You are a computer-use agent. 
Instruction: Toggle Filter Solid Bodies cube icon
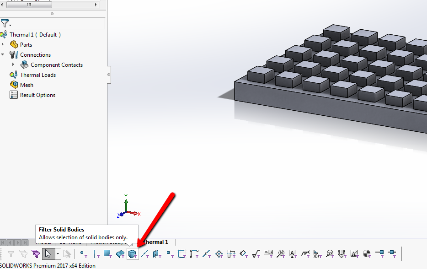coord(133,254)
